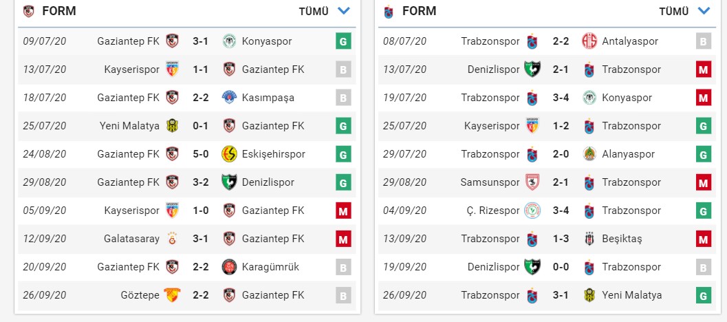
Task: Select the 13/09/20 Trabzonspor vs Beşiktaş row date
Action: coord(404,239)
